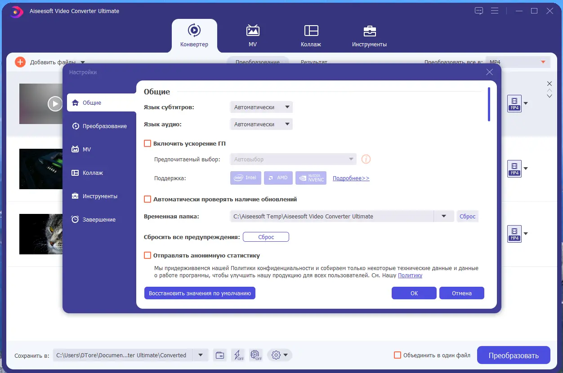Open the feedback chat icon
563x373 pixels.
click(x=478, y=11)
